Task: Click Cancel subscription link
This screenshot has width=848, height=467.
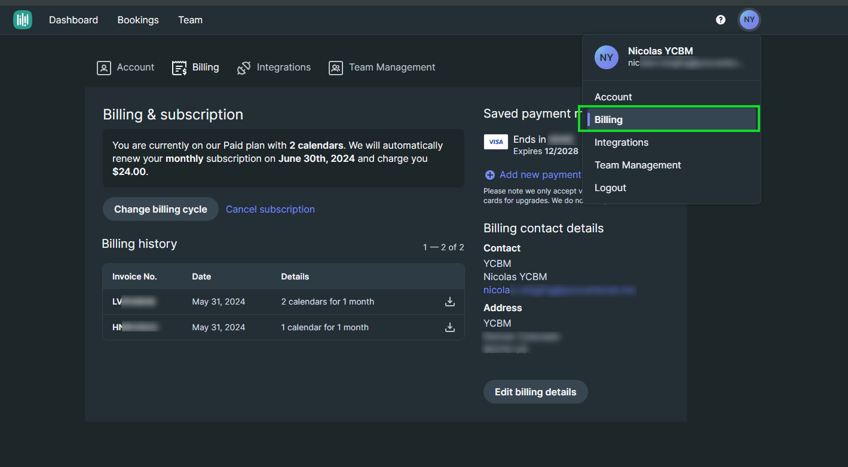Action: pos(270,209)
